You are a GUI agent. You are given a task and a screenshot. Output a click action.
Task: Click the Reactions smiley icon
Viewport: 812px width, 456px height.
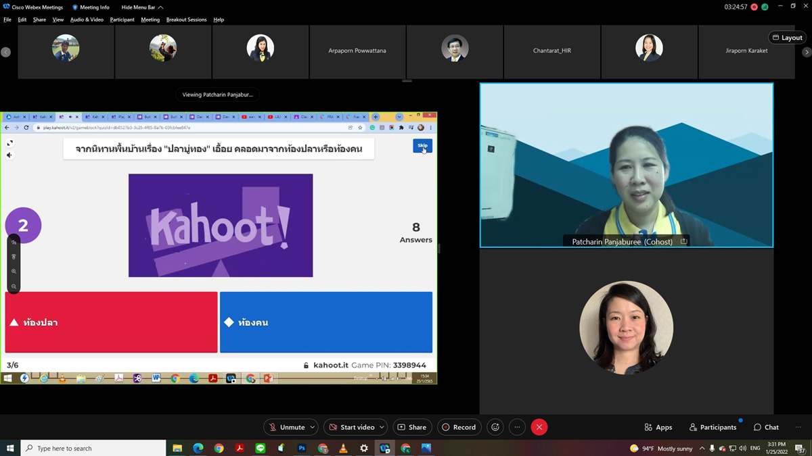click(x=495, y=427)
